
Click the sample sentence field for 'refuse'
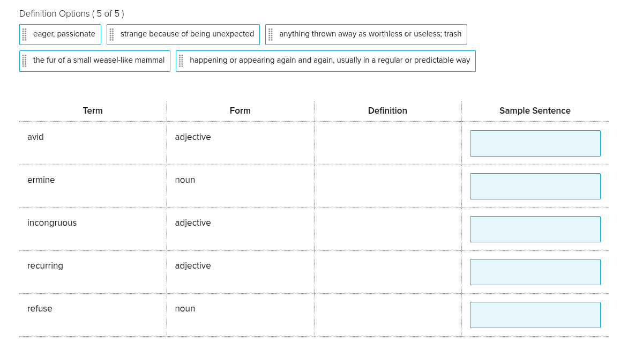pyautogui.click(x=535, y=315)
